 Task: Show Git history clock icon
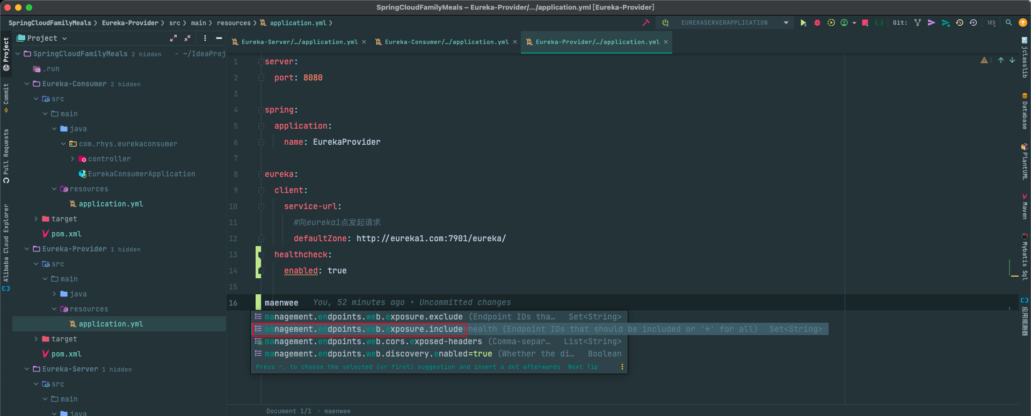point(960,23)
